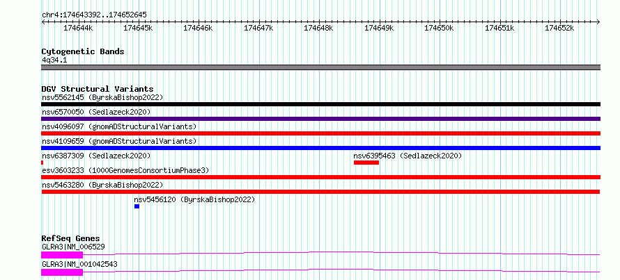Click the 174651k ruler position
The height and width of the screenshot is (280, 620).
(x=499, y=28)
